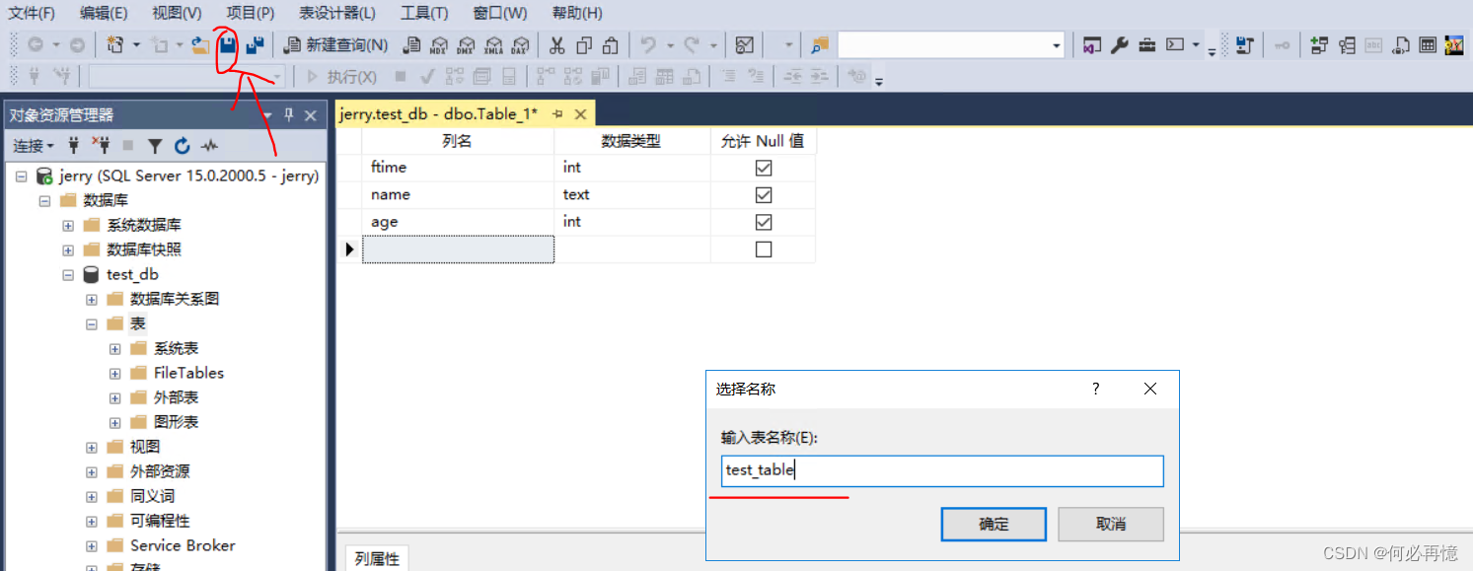Click the DAX query icon

pyautogui.click(x=519, y=44)
